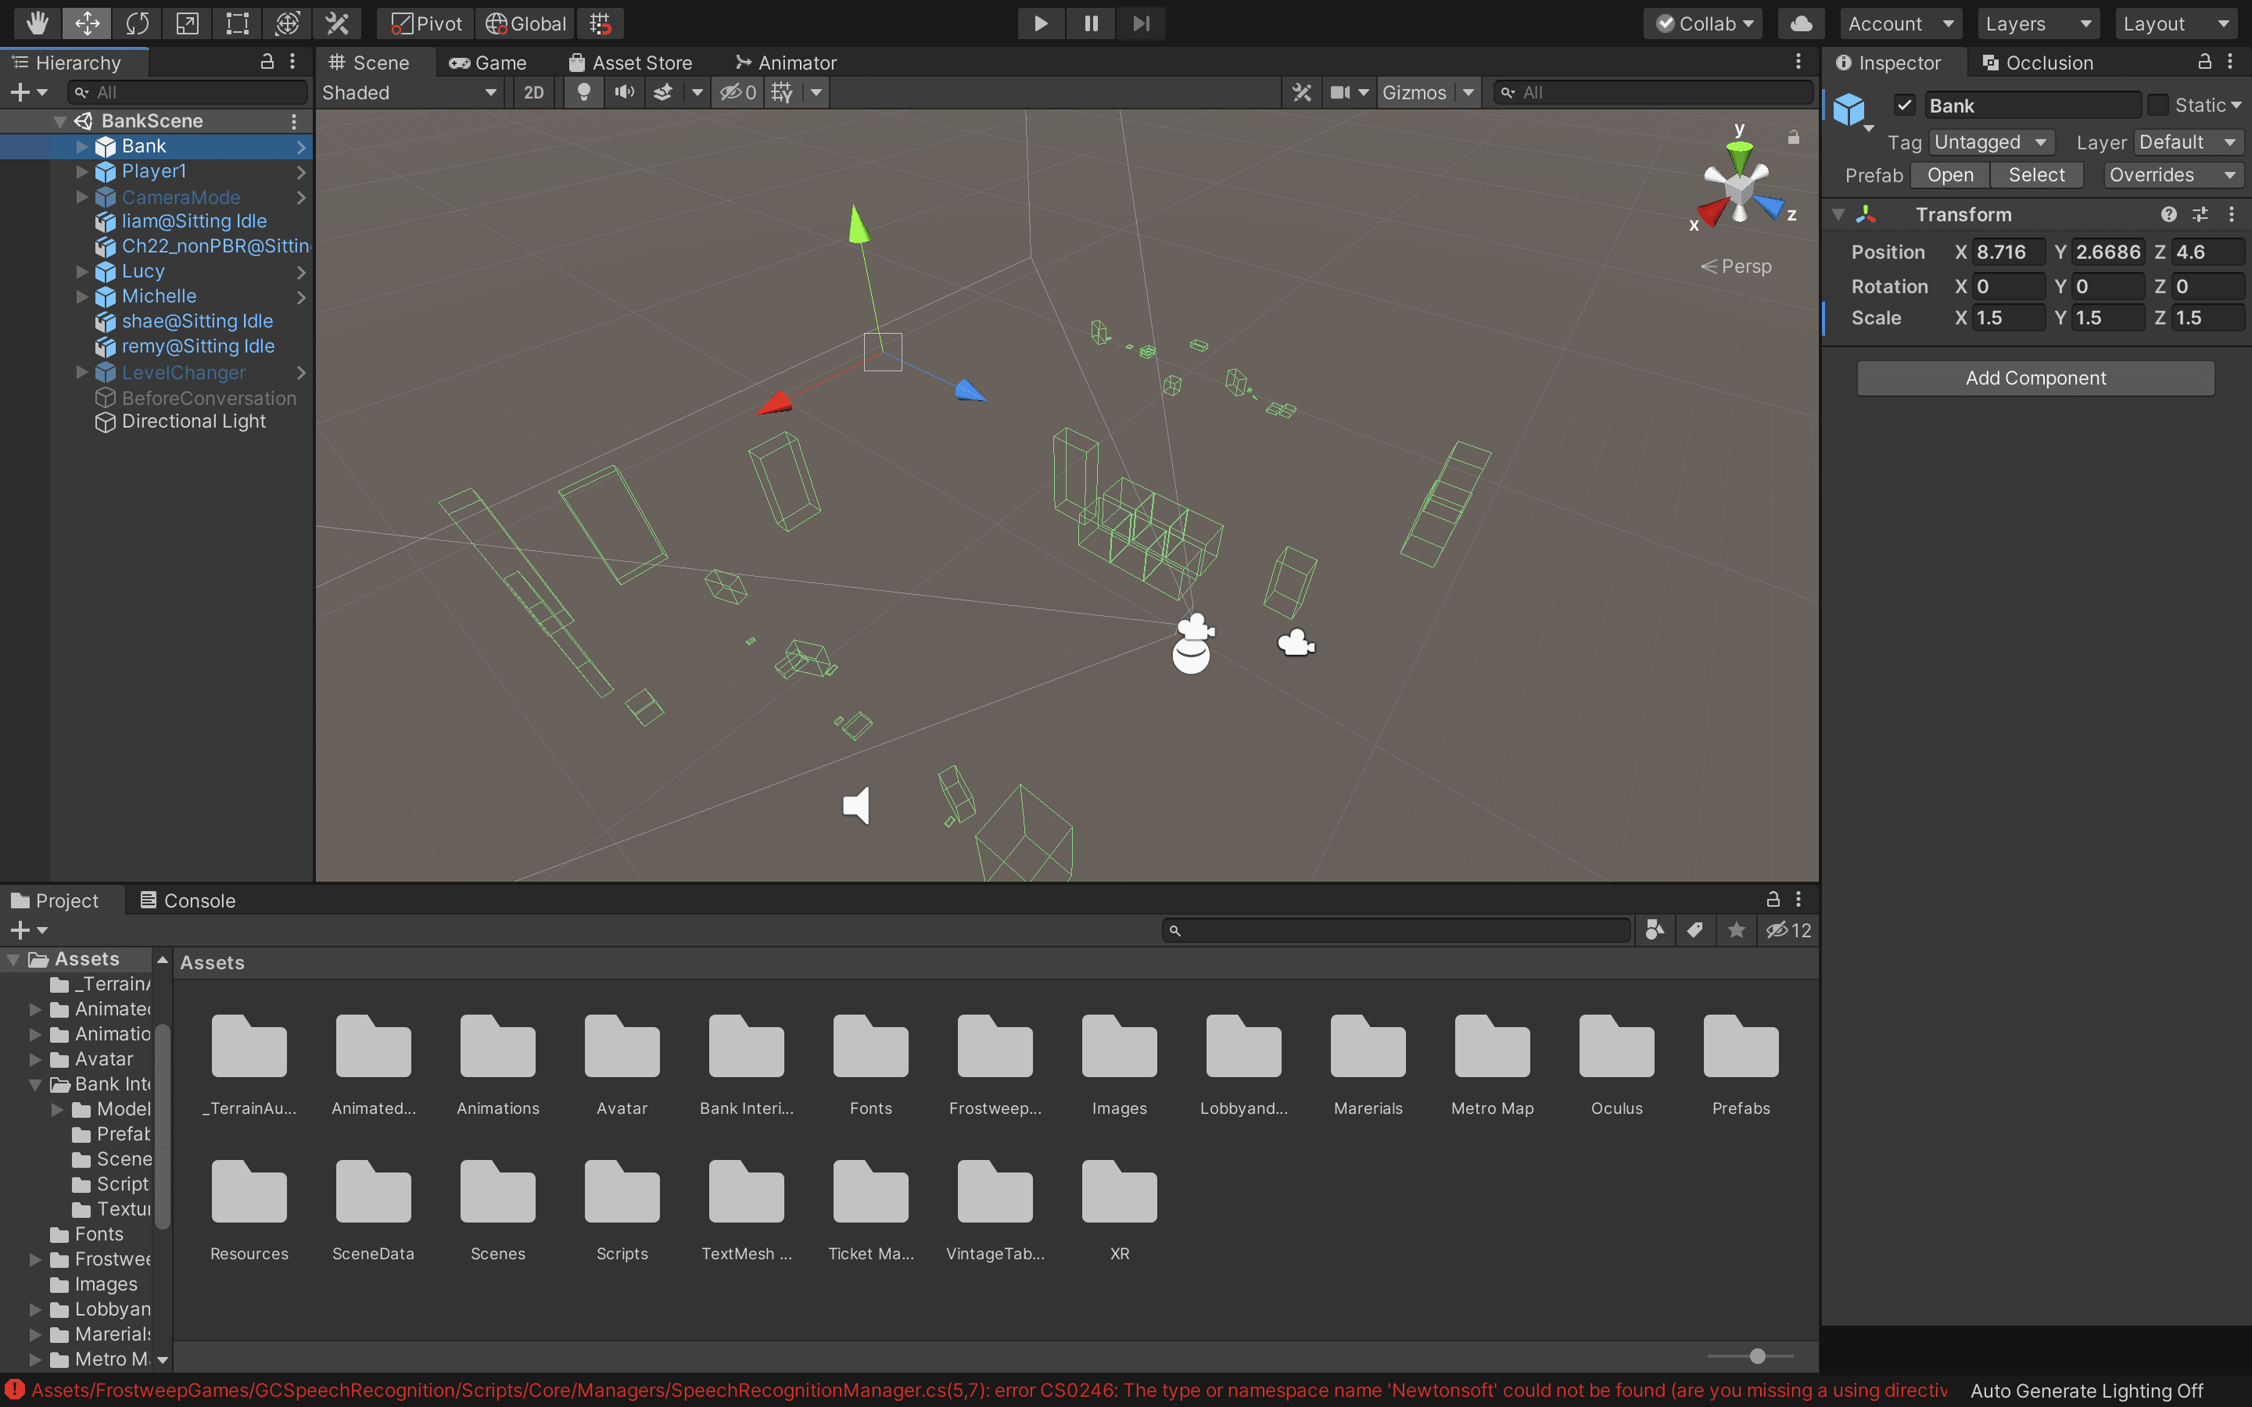Viewport: 2252px width, 1407px height.
Task: Expand the Lucy hierarchy item
Action: (x=82, y=272)
